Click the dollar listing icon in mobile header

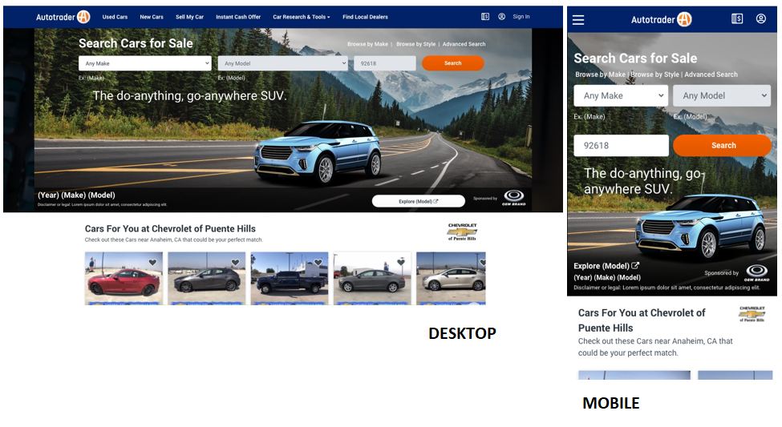point(737,19)
